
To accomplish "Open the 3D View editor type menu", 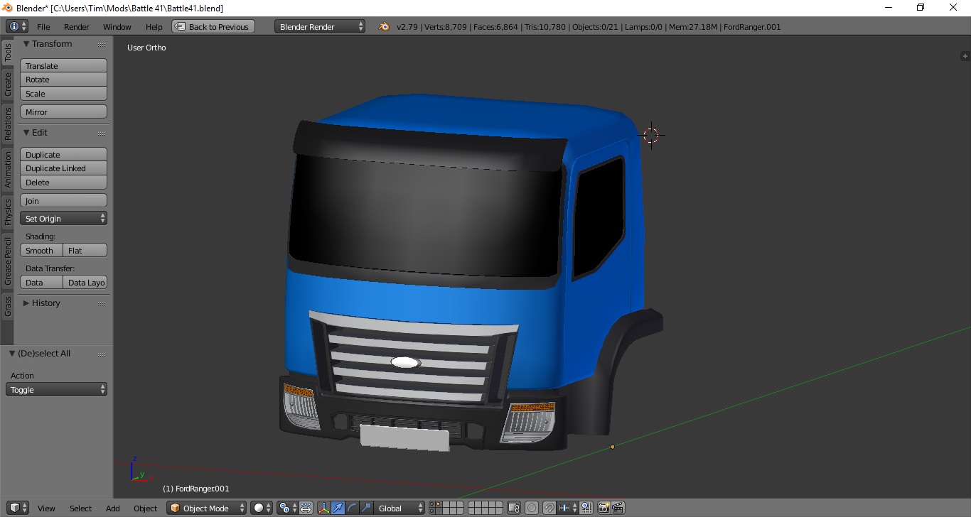I will 17,508.
